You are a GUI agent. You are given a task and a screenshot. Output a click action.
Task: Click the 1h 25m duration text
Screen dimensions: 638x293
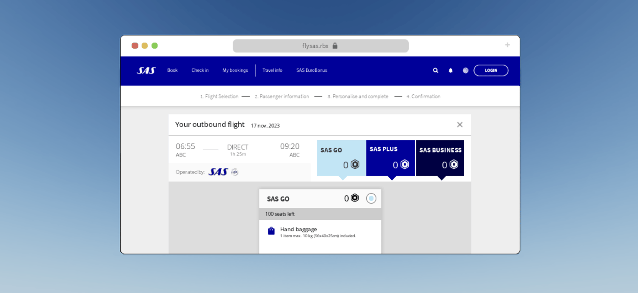tap(238, 154)
